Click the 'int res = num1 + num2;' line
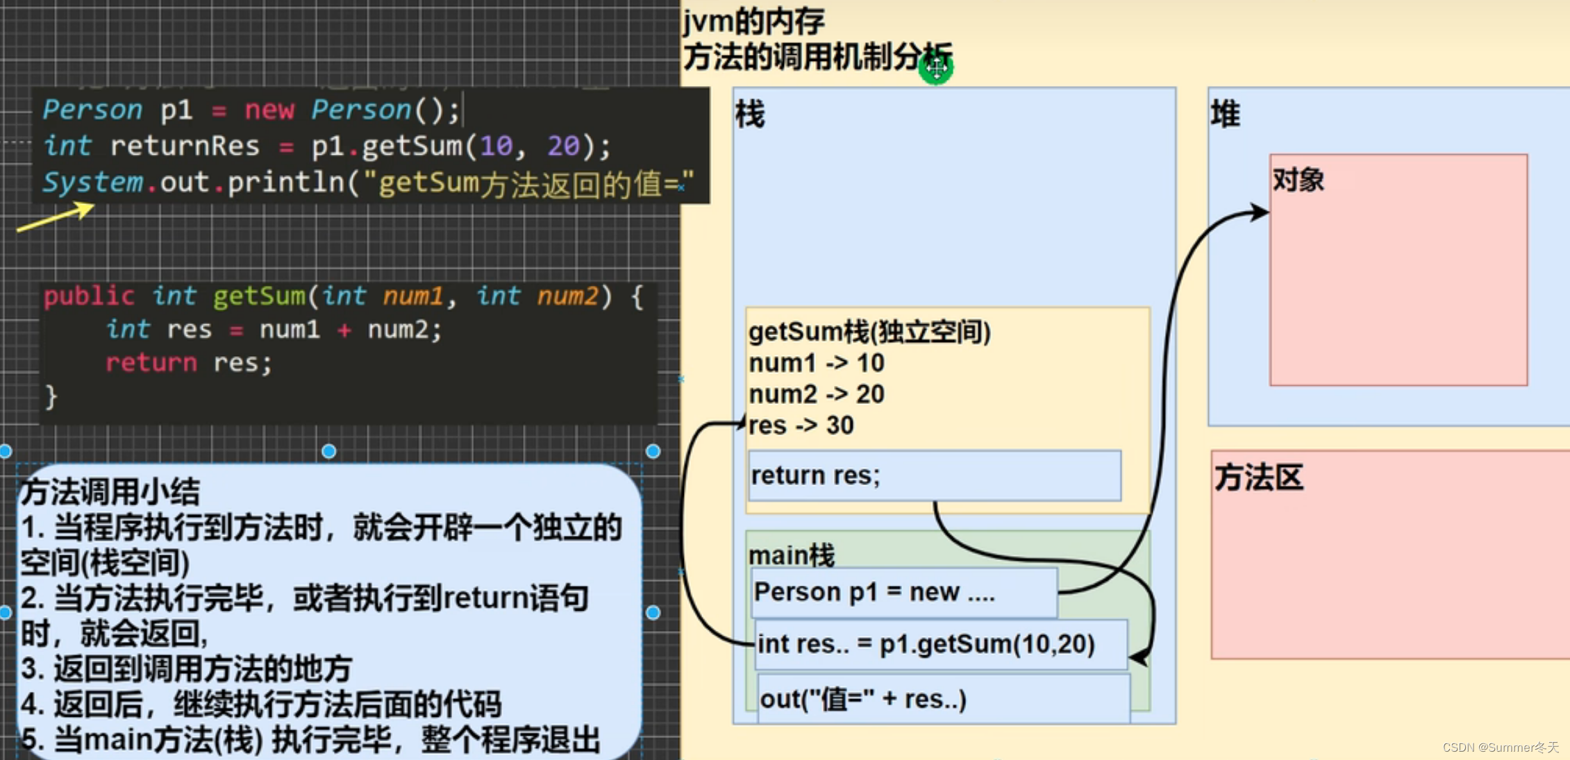 click(274, 329)
